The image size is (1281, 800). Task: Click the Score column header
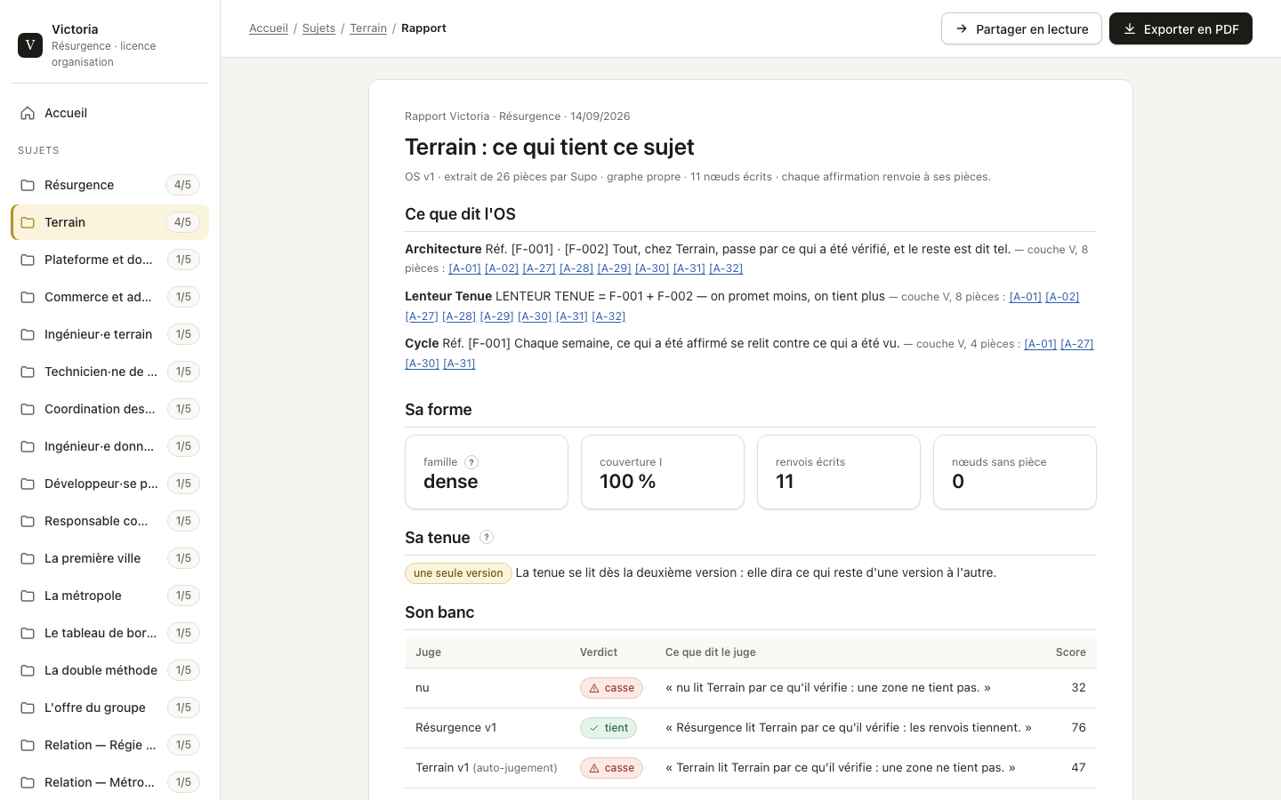pos(1070,652)
